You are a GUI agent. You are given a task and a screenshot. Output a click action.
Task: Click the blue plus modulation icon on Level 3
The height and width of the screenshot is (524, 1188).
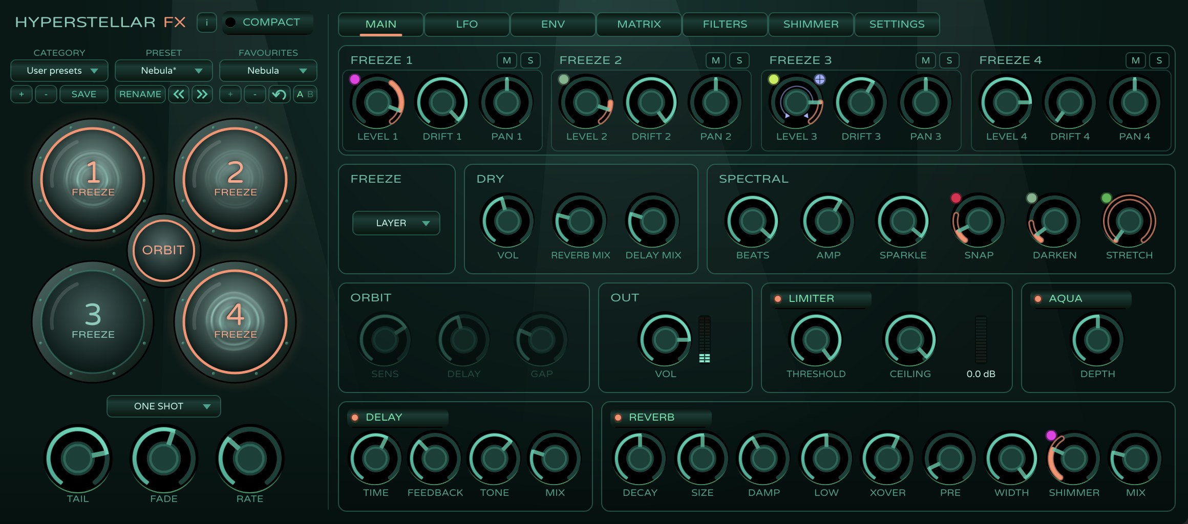click(820, 79)
